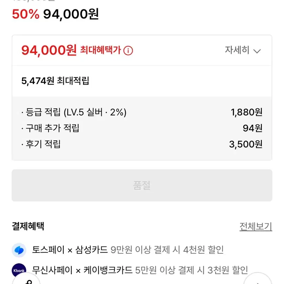
Task: Tap the red 94,000원 maximum benefit price
Action: 49,50
